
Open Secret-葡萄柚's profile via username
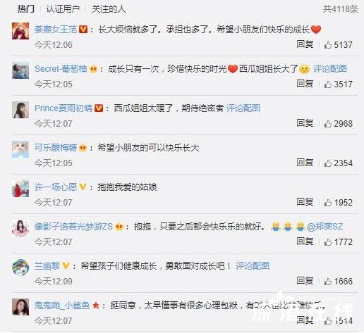click(61, 69)
